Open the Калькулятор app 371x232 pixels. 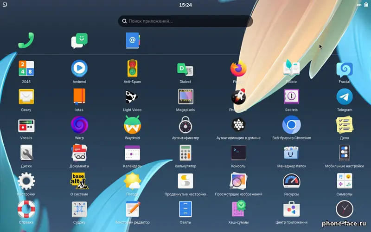tap(185, 153)
